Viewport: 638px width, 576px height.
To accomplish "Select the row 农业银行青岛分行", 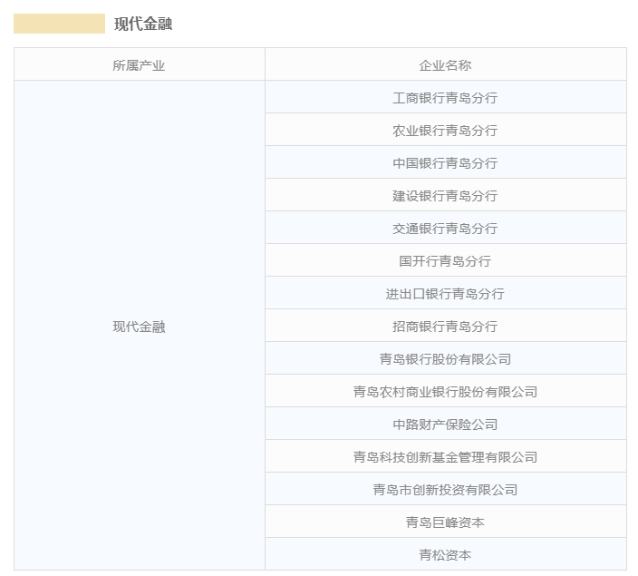I will [x=446, y=131].
